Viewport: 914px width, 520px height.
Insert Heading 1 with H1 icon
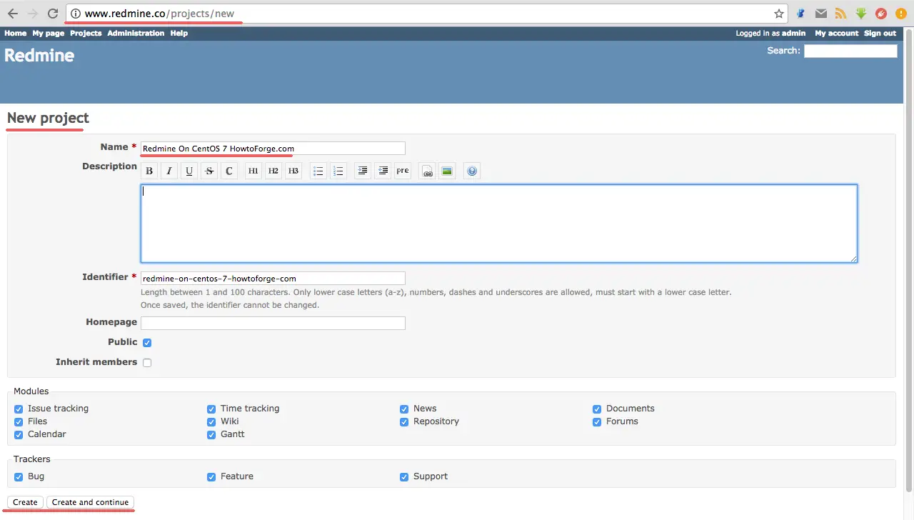click(253, 171)
